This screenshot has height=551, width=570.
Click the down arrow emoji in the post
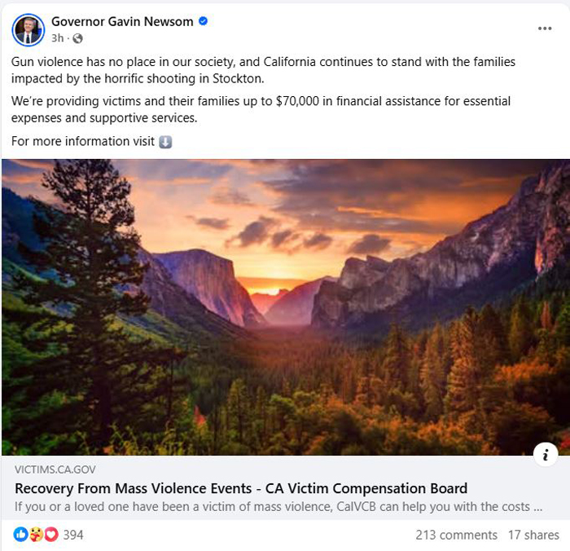pos(165,142)
